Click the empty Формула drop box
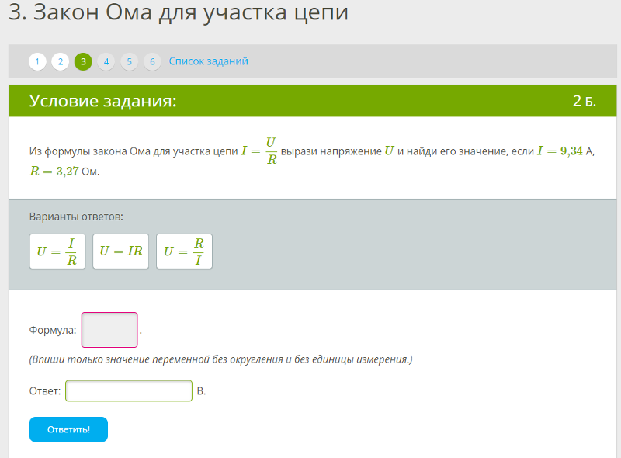This screenshot has width=621, height=458. point(109,330)
